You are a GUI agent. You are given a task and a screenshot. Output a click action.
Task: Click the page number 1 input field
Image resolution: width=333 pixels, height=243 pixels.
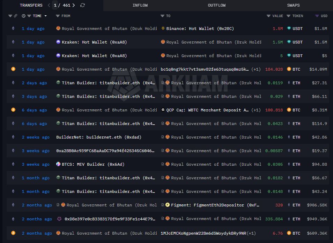(55, 5)
